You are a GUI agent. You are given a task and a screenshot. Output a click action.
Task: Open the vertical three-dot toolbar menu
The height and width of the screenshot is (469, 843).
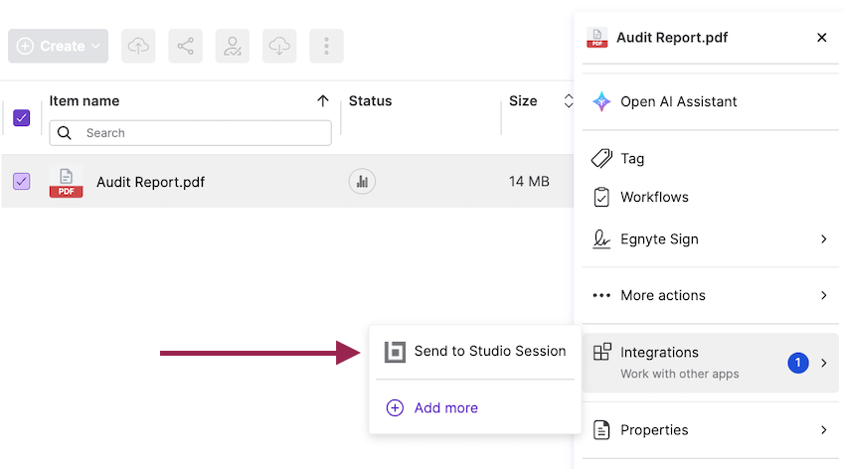pyautogui.click(x=326, y=46)
